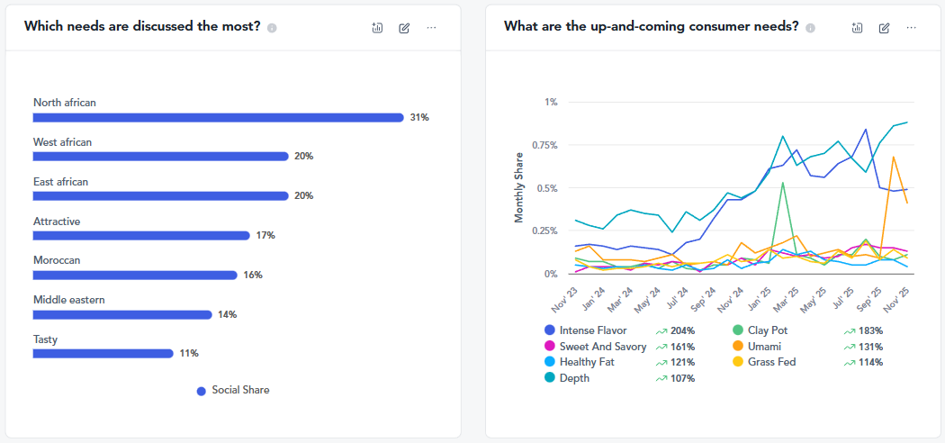The height and width of the screenshot is (443, 945).
Task: Select the North african bar
Action: (x=218, y=117)
